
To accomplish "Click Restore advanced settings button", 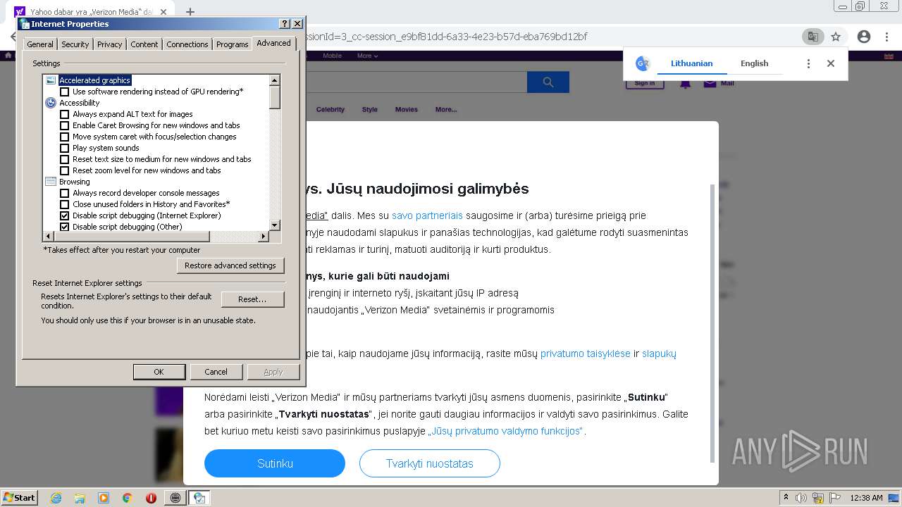I will 230,265.
